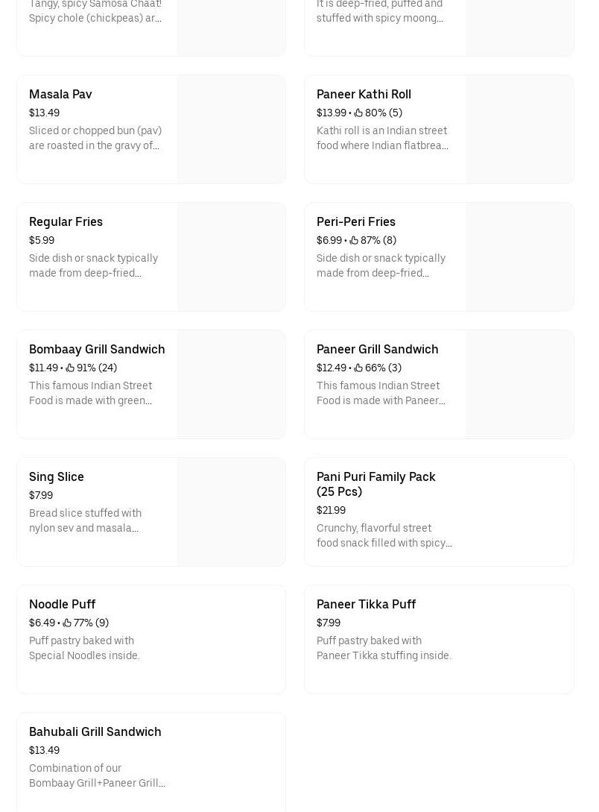Click the $13.49 price on Bahubali Grill Sandwich
This screenshot has width=599, height=812.
(x=44, y=750)
